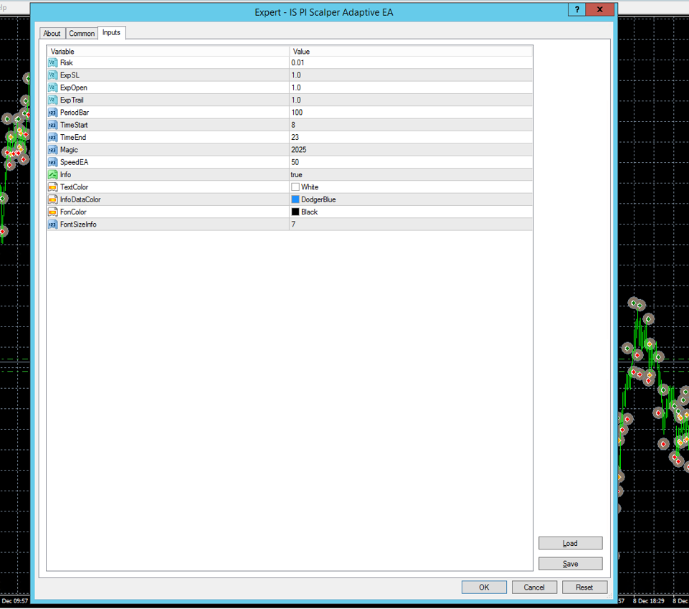Load a preset using the Load button
The height and width of the screenshot is (609, 689).
point(570,543)
